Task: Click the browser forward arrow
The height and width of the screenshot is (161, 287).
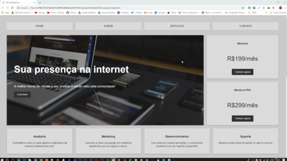Action: 7,8
